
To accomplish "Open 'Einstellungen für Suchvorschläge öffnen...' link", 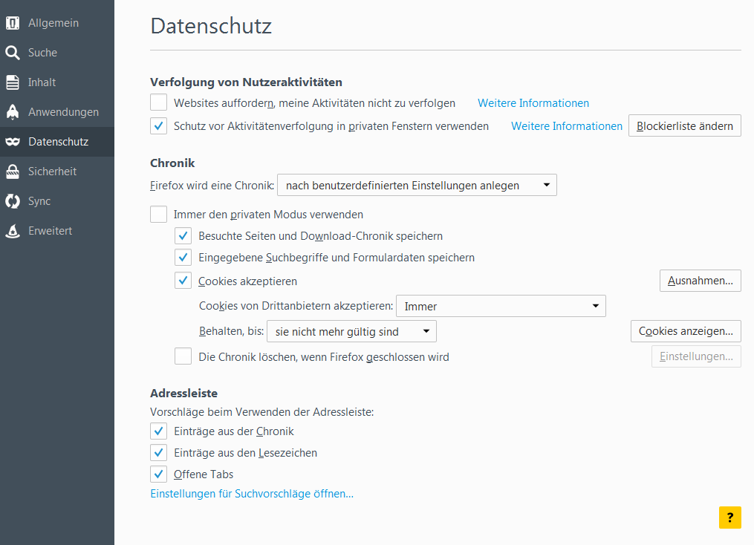I will 252,494.
